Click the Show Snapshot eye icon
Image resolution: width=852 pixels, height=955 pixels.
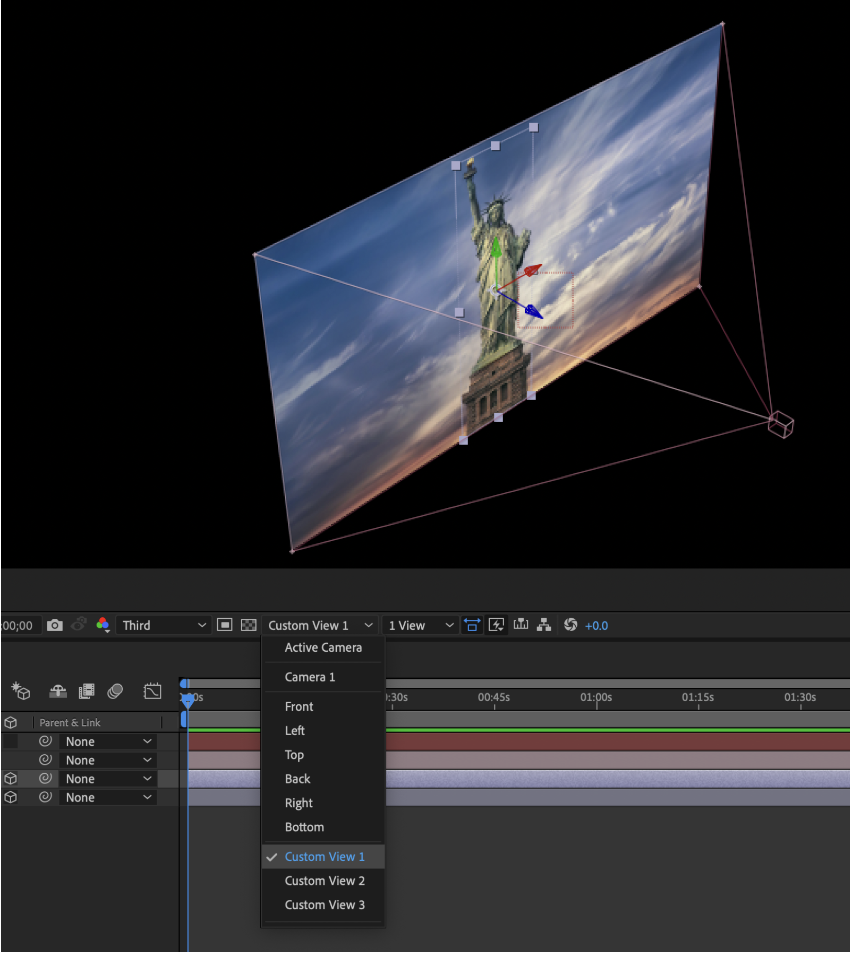[x=79, y=624]
